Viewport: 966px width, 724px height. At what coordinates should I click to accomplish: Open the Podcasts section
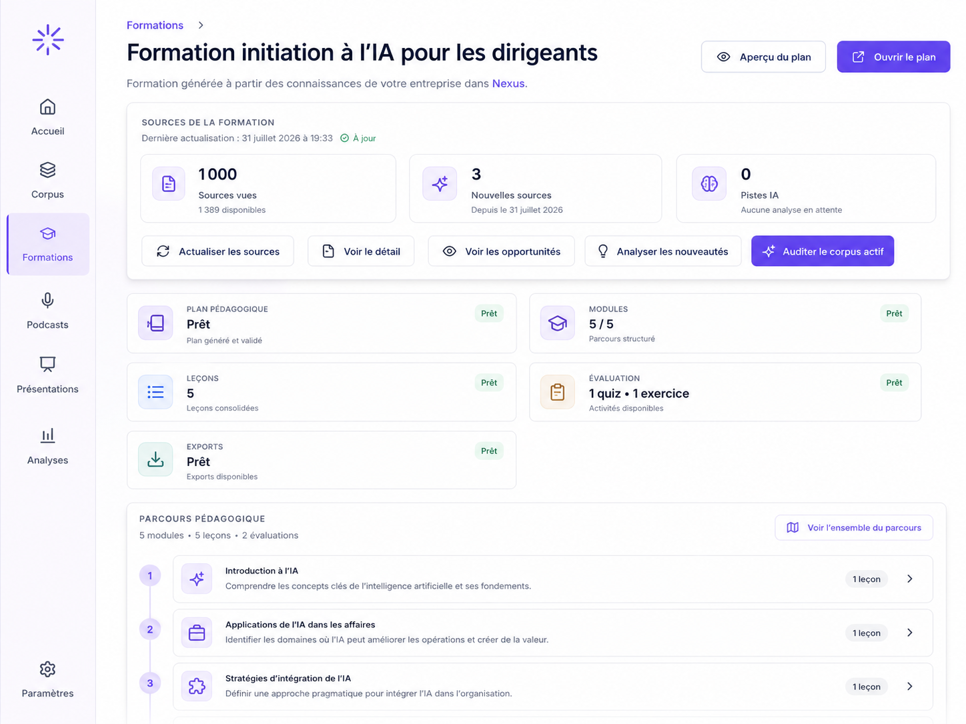click(x=47, y=311)
